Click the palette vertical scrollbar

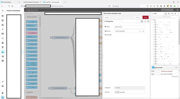coord(40,22)
